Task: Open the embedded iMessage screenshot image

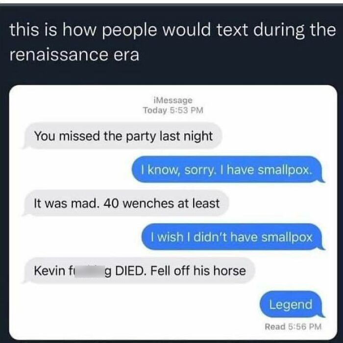Action: click(173, 212)
